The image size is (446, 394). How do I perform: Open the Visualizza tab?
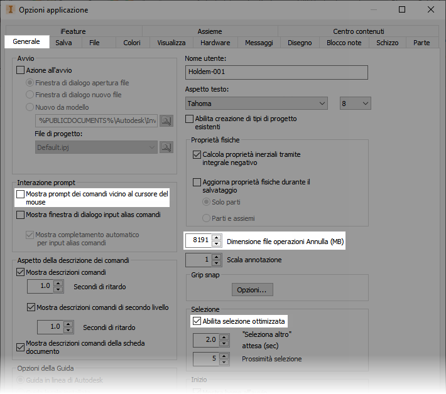click(171, 43)
